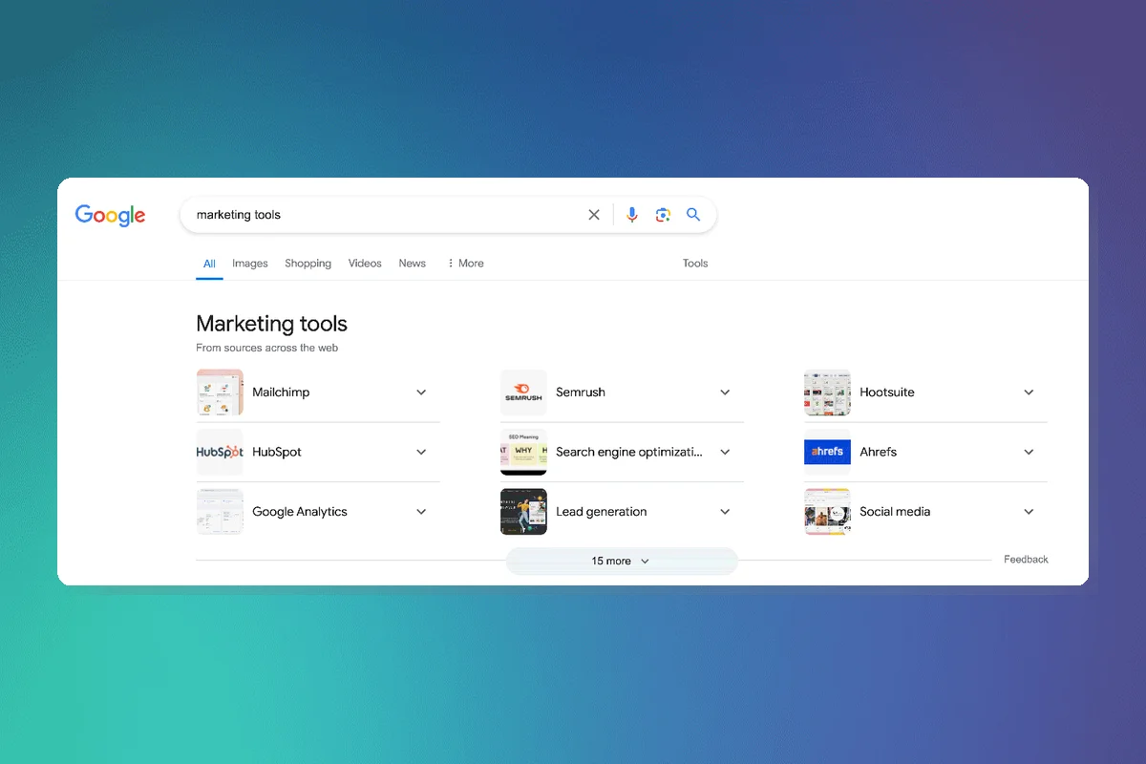Click the Ahrefs label
The height and width of the screenshot is (764, 1146).
click(879, 453)
